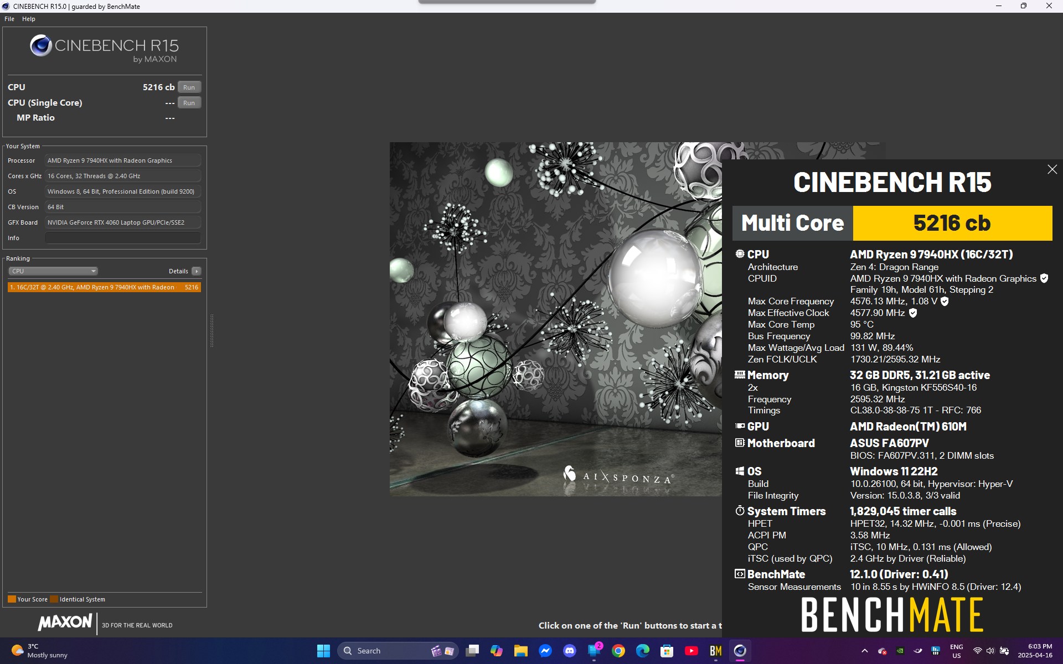Click the rendered benchmark scene image
Viewport: 1063px width, 664px height.
555,319
